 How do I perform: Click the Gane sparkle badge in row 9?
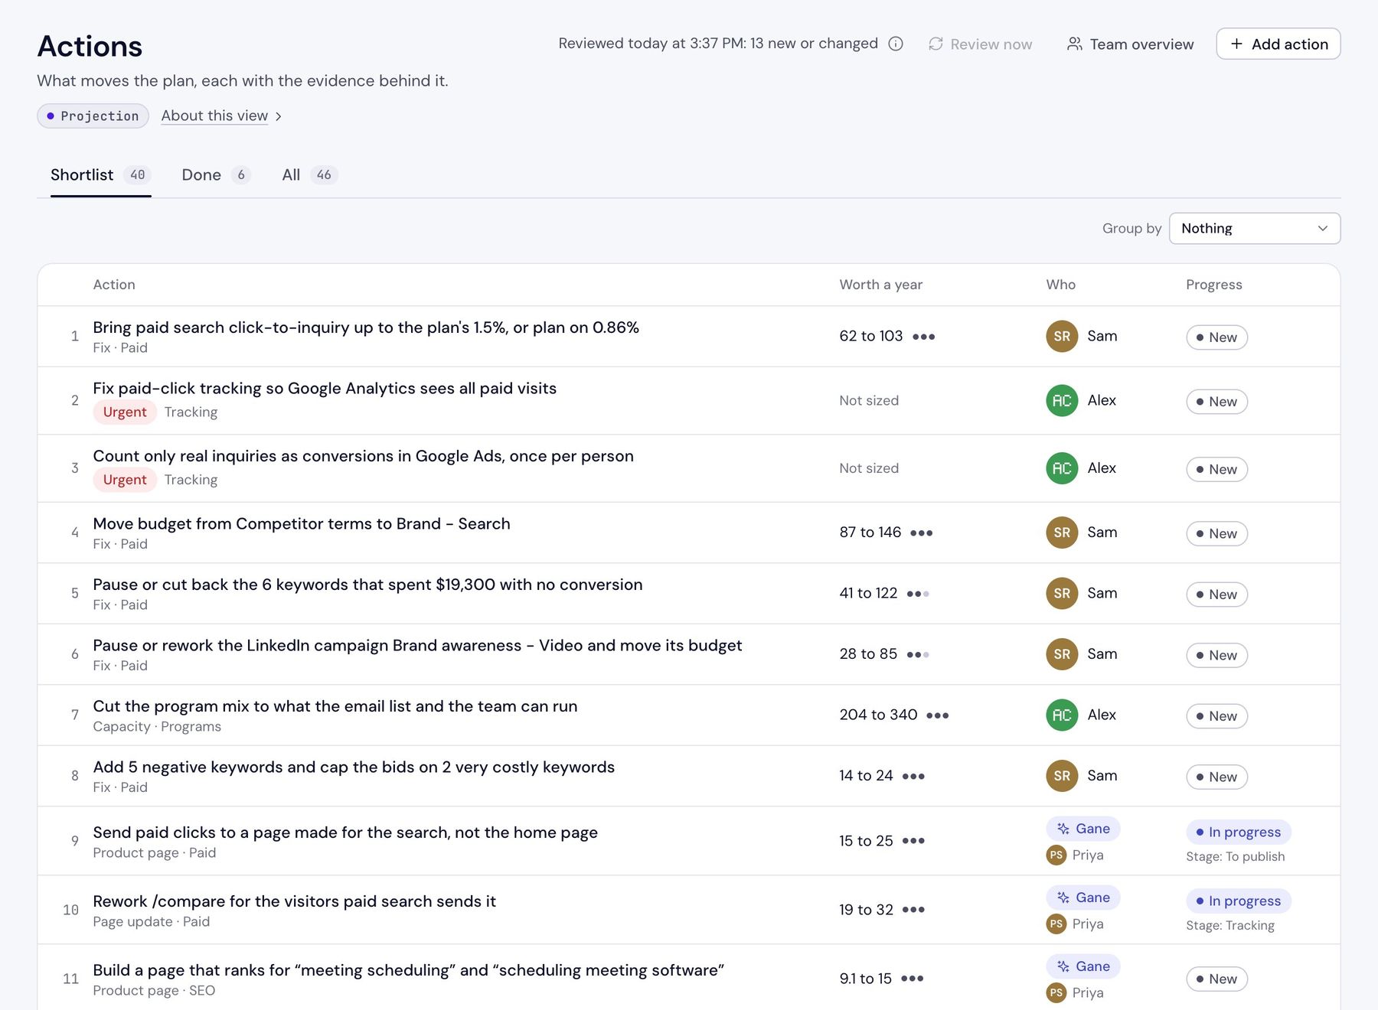coord(1083,829)
